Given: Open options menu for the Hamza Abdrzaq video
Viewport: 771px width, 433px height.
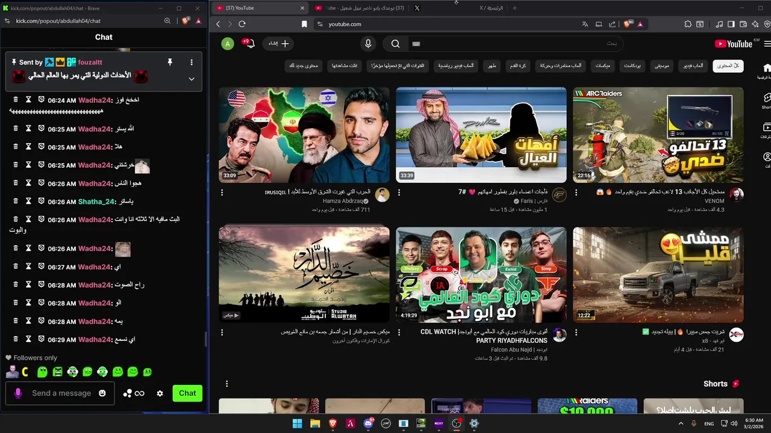Looking at the screenshot, I should click(222, 192).
